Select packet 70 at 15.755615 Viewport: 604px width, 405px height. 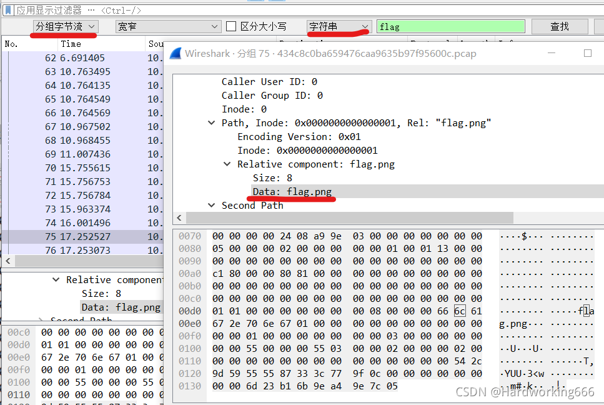pyautogui.click(x=82, y=168)
